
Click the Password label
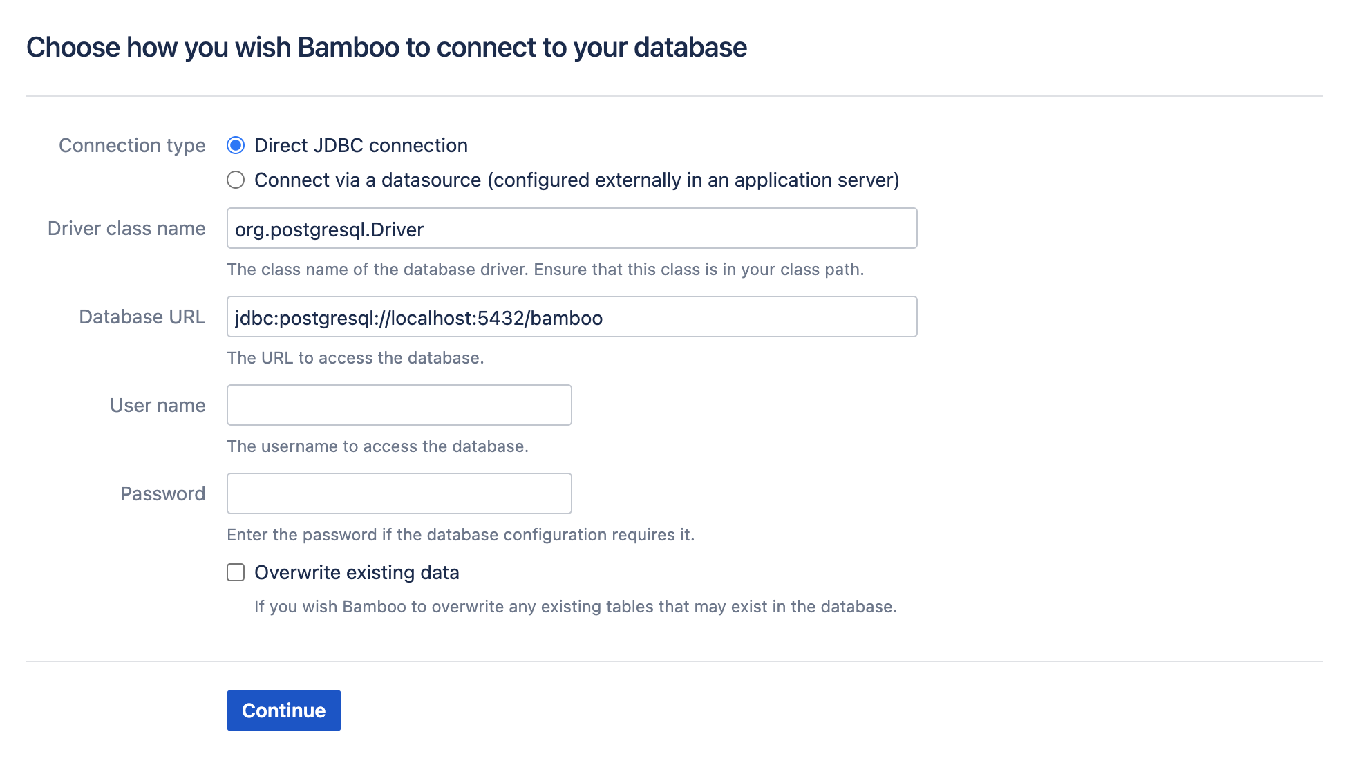tap(162, 494)
